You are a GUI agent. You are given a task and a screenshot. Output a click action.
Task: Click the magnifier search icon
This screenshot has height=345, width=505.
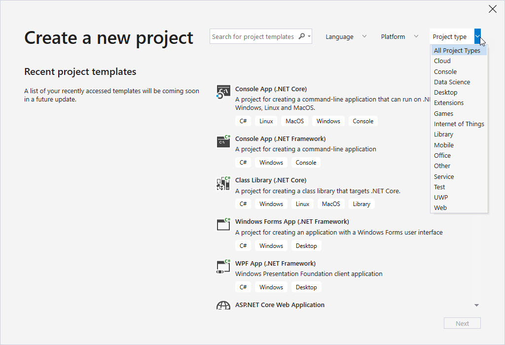pos(302,36)
